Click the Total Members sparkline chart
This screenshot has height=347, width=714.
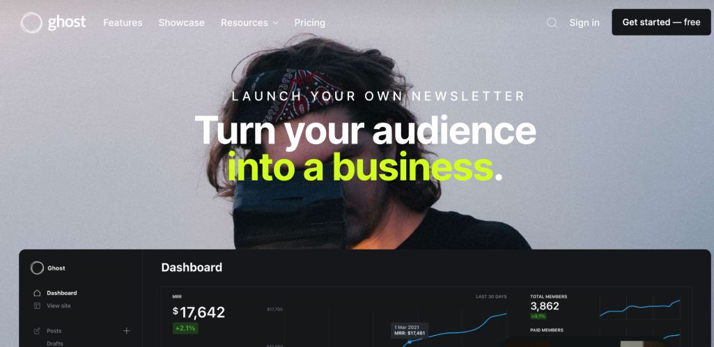639,308
